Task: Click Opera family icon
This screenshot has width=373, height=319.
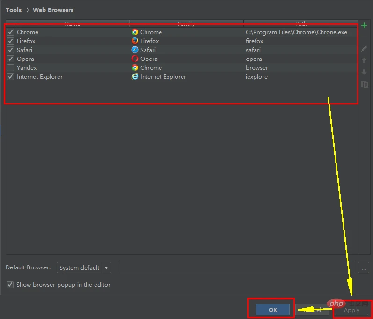Action: pos(135,59)
